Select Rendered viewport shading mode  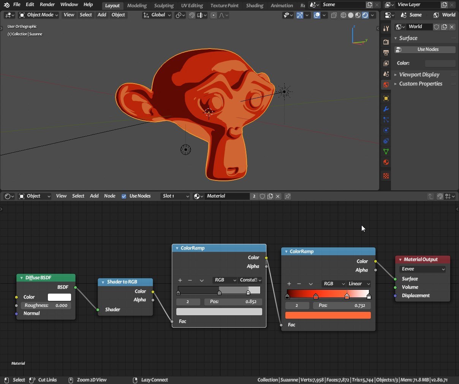click(x=365, y=15)
